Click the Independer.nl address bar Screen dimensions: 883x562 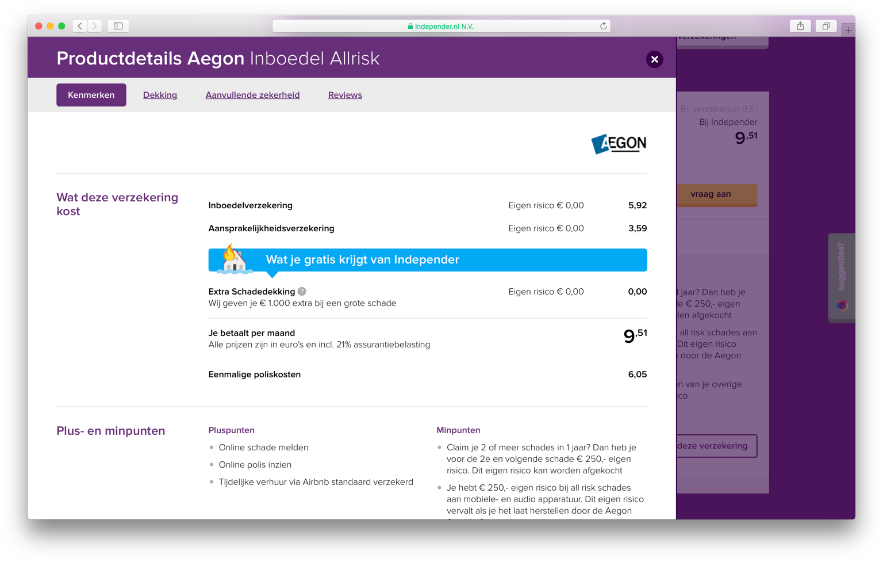pyautogui.click(x=441, y=26)
